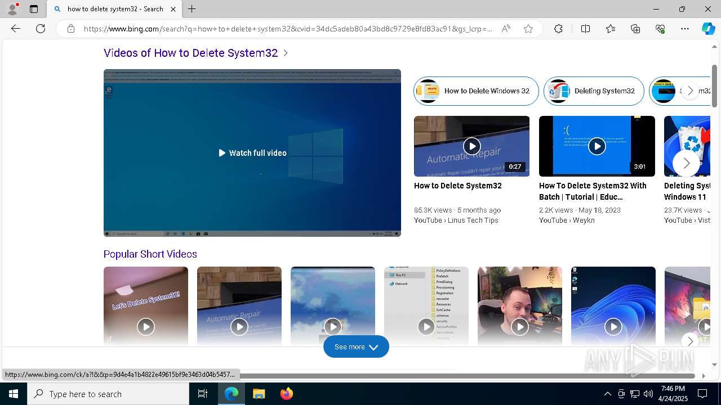Open the tray icon beside hidden icons arrow
Image resolution: width=721 pixels, height=405 pixels.
point(621,394)
